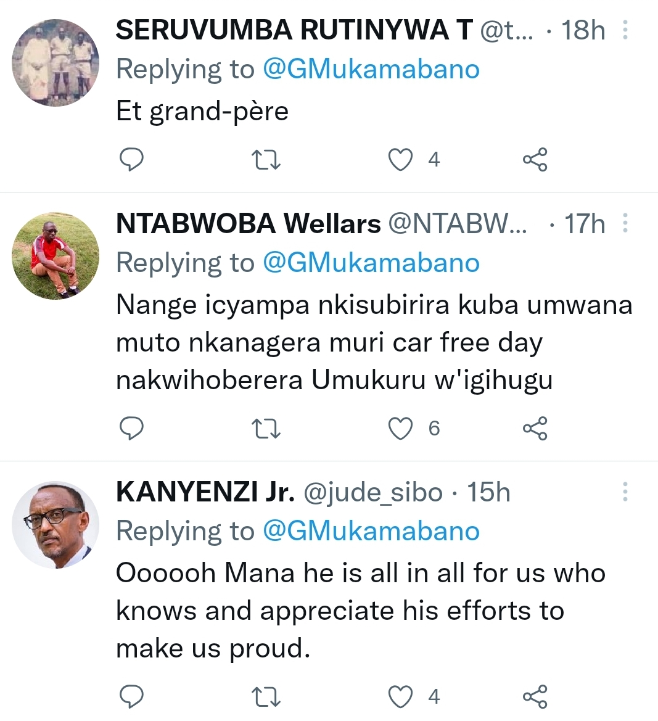
Task: Reply to KANYENZI Jr.'s tweet
Action: 131,697
